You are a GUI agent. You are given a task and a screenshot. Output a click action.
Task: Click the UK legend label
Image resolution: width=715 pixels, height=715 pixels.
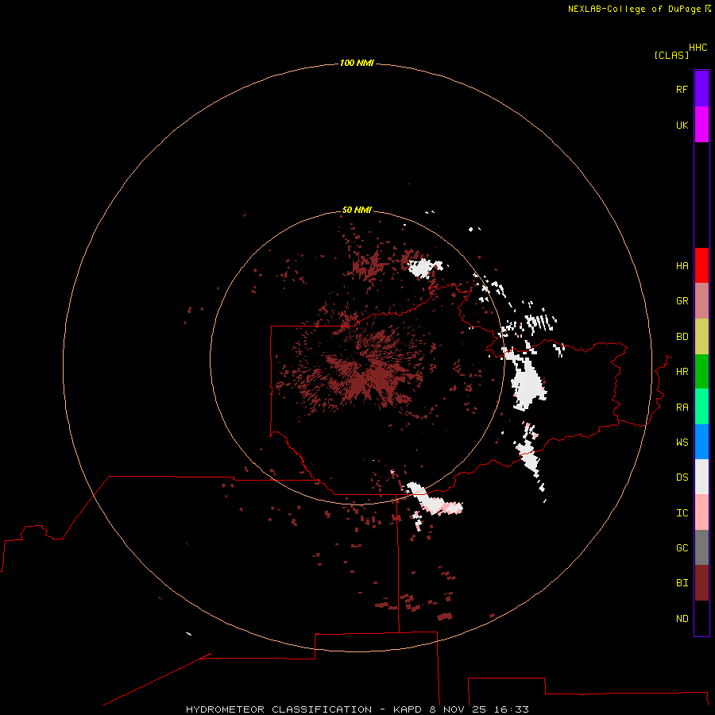pos(682,125)
